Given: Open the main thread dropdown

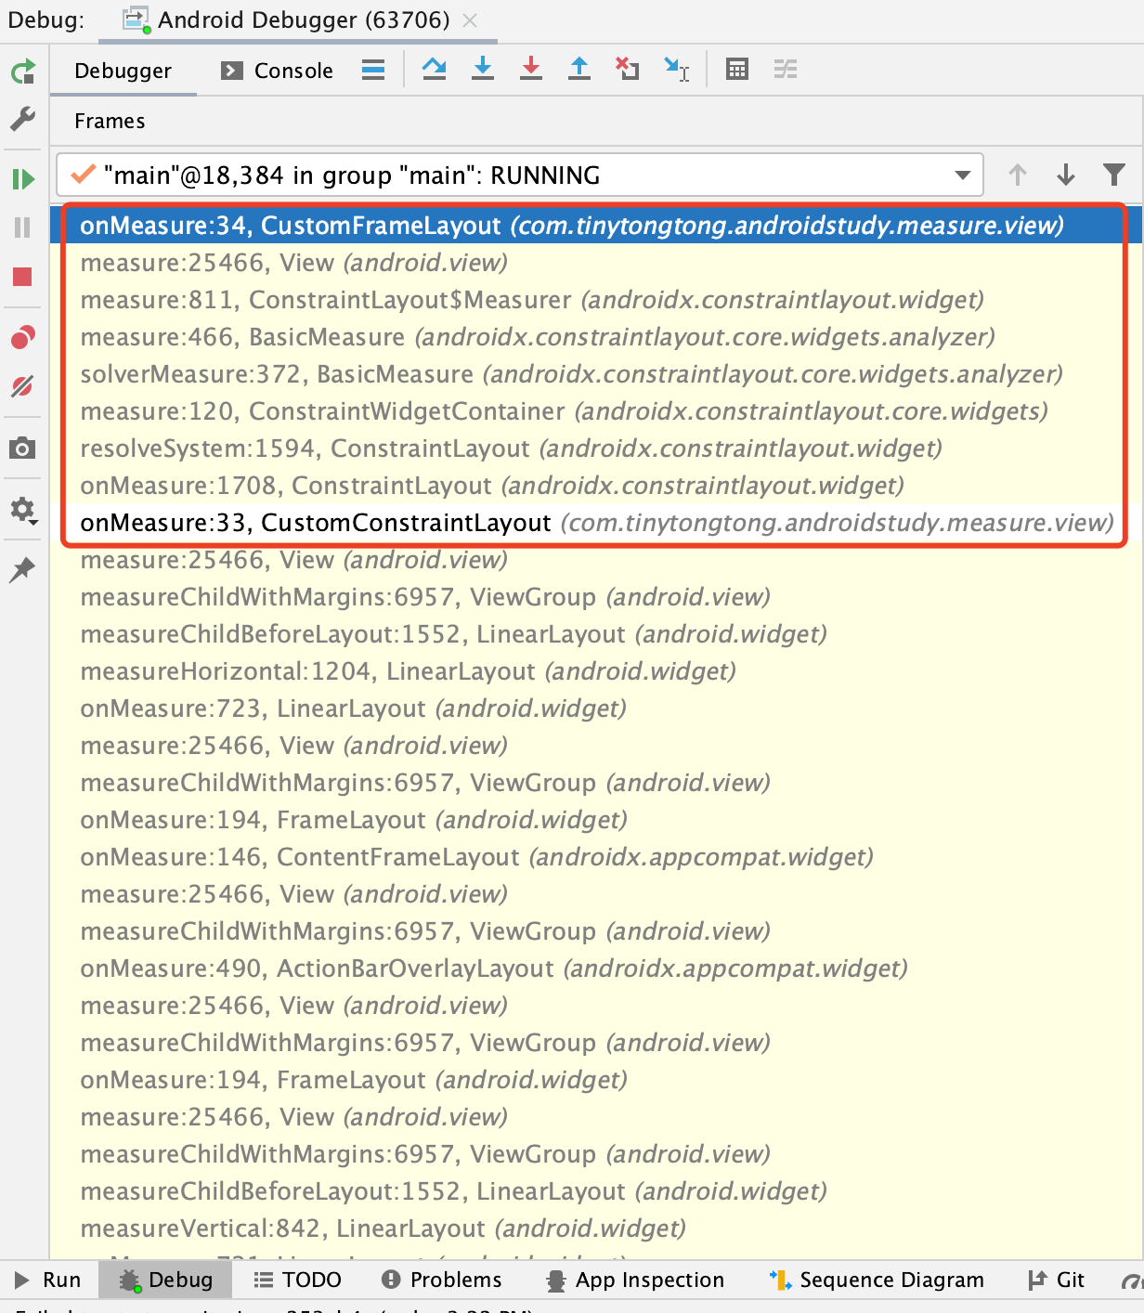Looking at the screenshot, I should point(520,175).
